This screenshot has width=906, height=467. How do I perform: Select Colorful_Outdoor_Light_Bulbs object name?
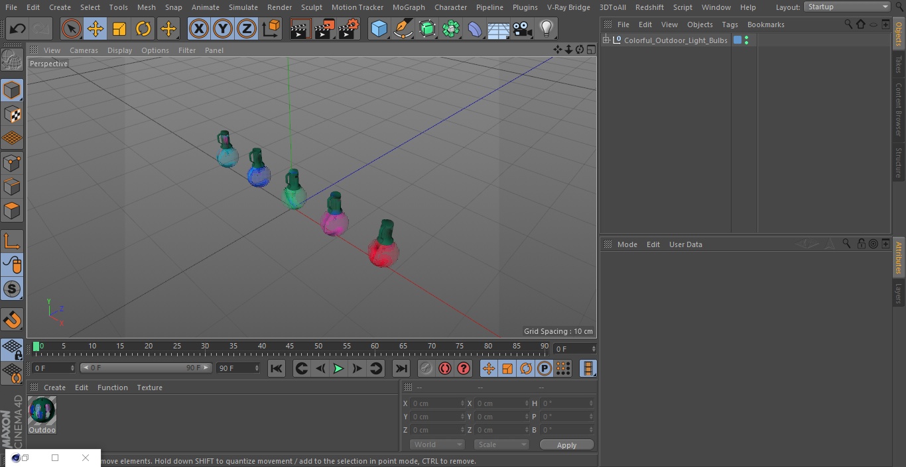(x=675, y=40)
